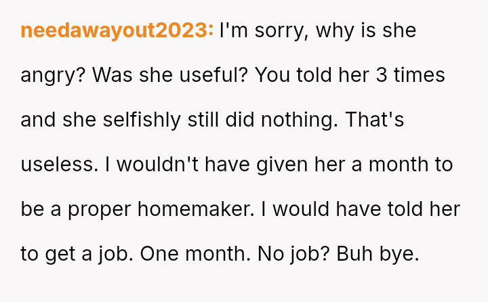Click the word "useless." starting fourth line
488x302 pixels.
60,165
